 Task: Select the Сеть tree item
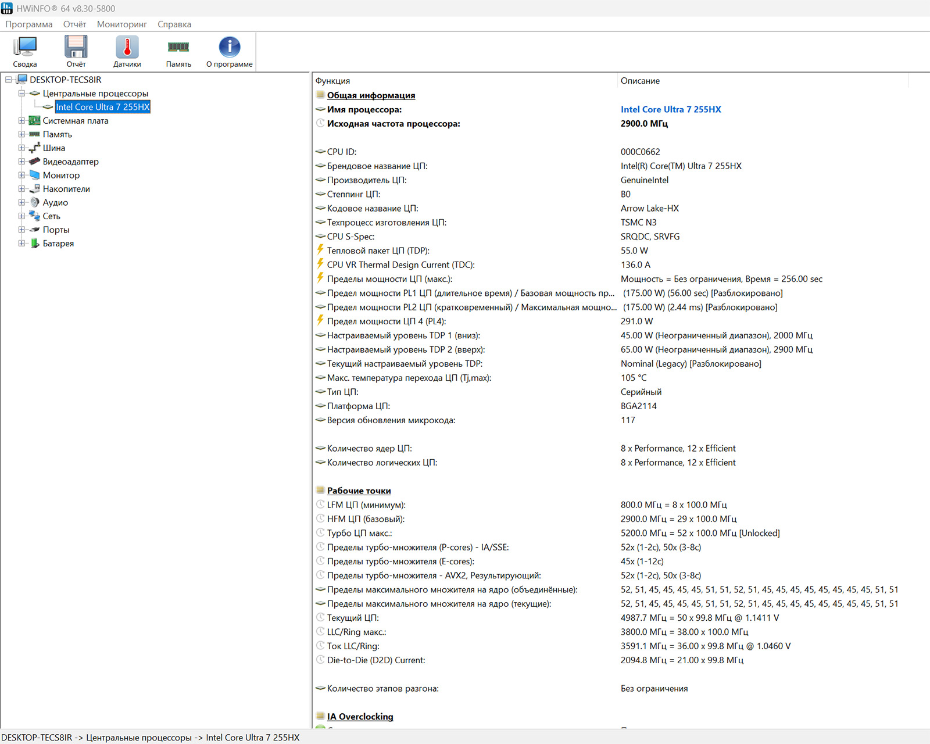(x=51, y=216)
